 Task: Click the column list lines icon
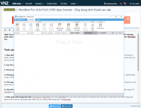pyautogui.click(x=120, y=33)
